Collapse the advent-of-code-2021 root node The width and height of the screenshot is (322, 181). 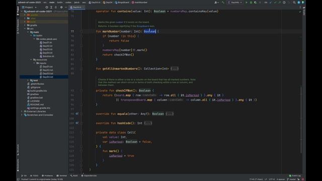click(22, 12)
